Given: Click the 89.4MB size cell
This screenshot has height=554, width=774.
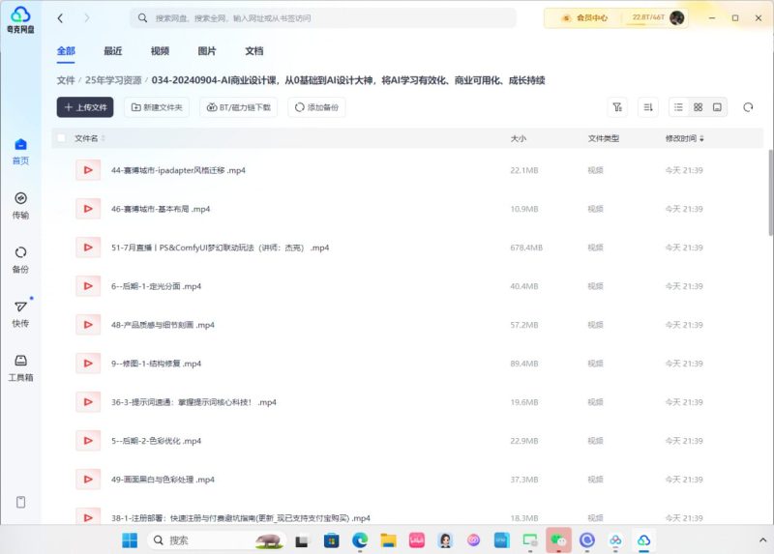Looking at the screenshot, I should pos(524,364).
